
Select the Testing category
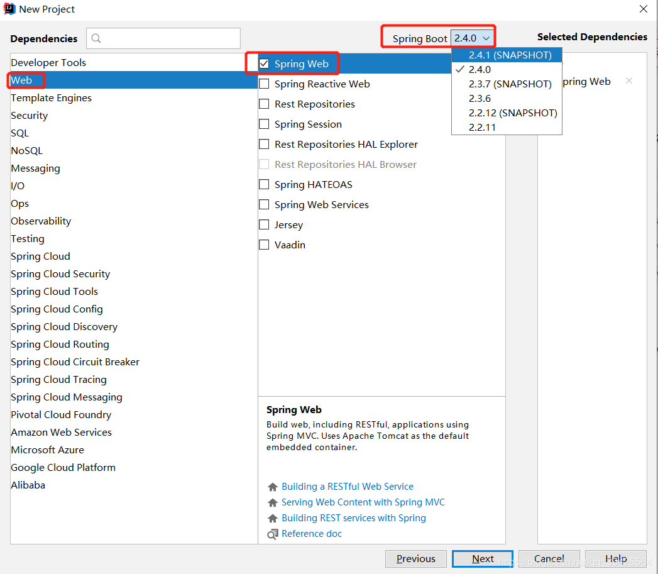(x=134, y=239)
